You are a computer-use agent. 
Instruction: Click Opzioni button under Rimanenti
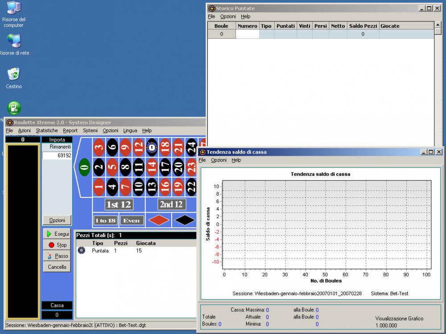pos(57,220)
